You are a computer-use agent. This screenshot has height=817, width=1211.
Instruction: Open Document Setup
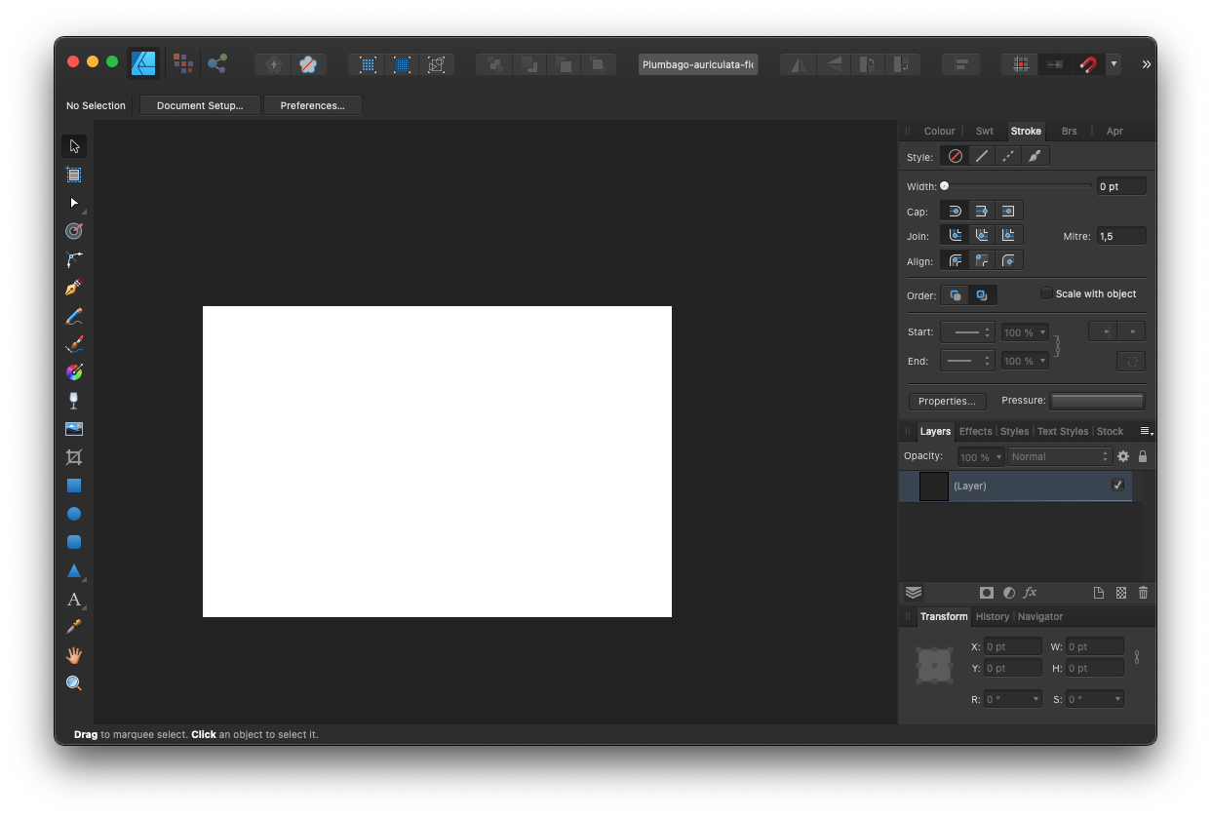pyautogui.click(x=200, y=105)
